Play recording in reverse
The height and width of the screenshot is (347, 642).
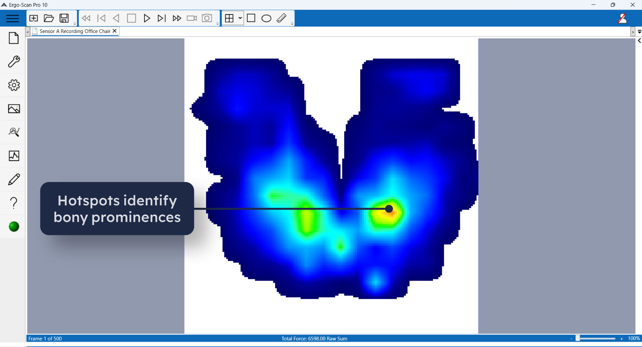[x=116, y=18]
